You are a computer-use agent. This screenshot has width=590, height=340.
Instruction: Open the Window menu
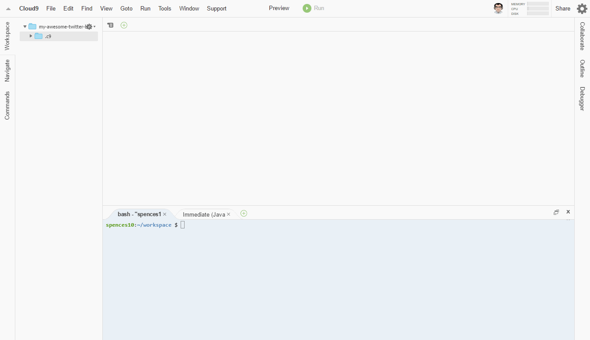(x=189, y=8)
